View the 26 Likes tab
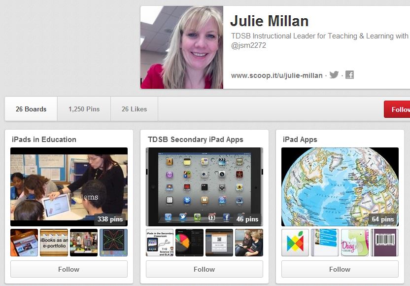410x286 pixels. pos(134,109)
